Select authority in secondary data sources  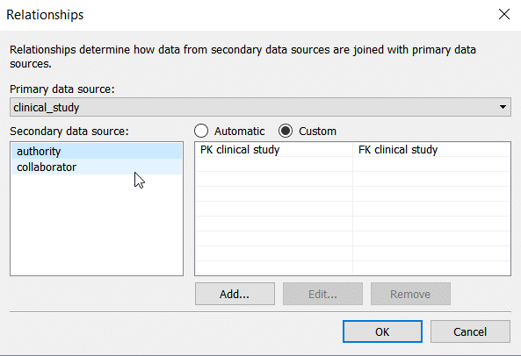(97, 151)
